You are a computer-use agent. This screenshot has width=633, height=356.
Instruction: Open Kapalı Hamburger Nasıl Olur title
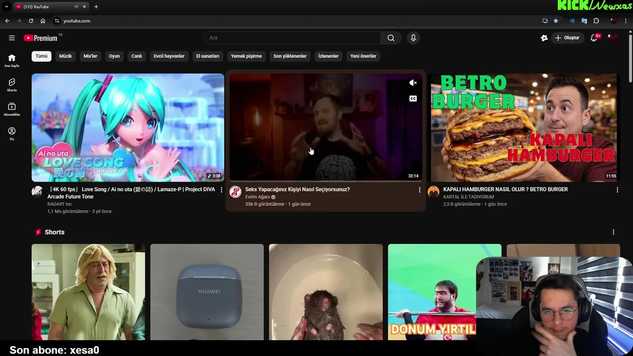[x=505, y=189]
